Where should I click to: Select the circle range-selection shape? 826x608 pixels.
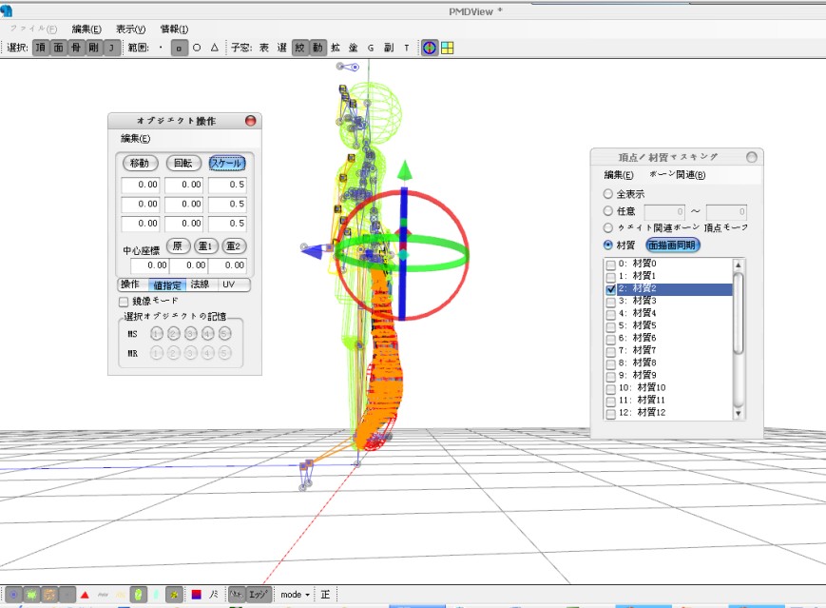pos(197,48)
